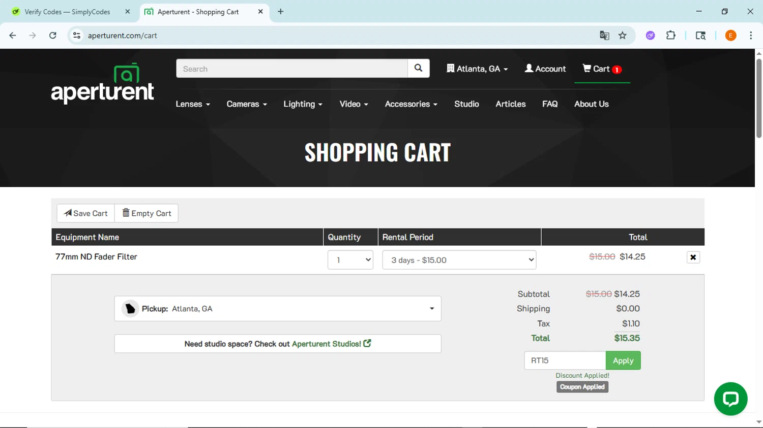Open browser extensions puzzle icon
The height and width of the screenshot is (428, 763).
coord(671,36)
